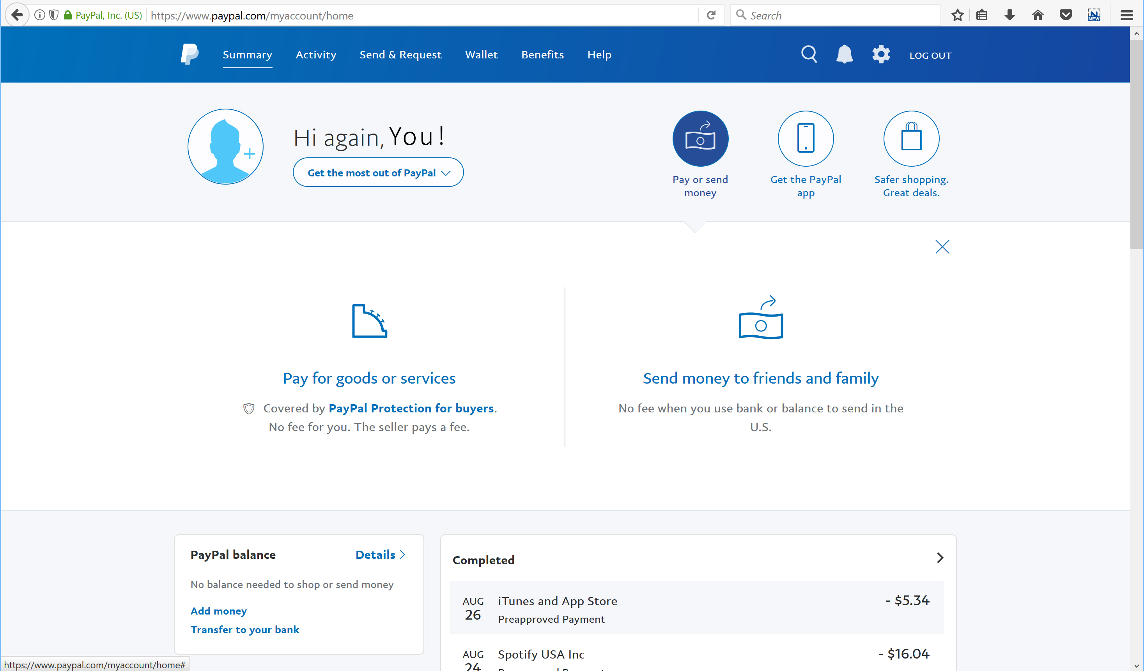Image resolution: width=1144 pixels, height=671 pixels.
Task: Click the Safer shopping bag icon
Action: pos(911,139)
